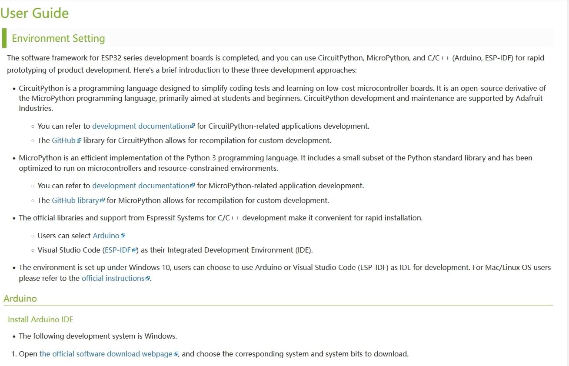Click external-link icon after official instructions
569x366 pixels.
(x=148, y=279)
